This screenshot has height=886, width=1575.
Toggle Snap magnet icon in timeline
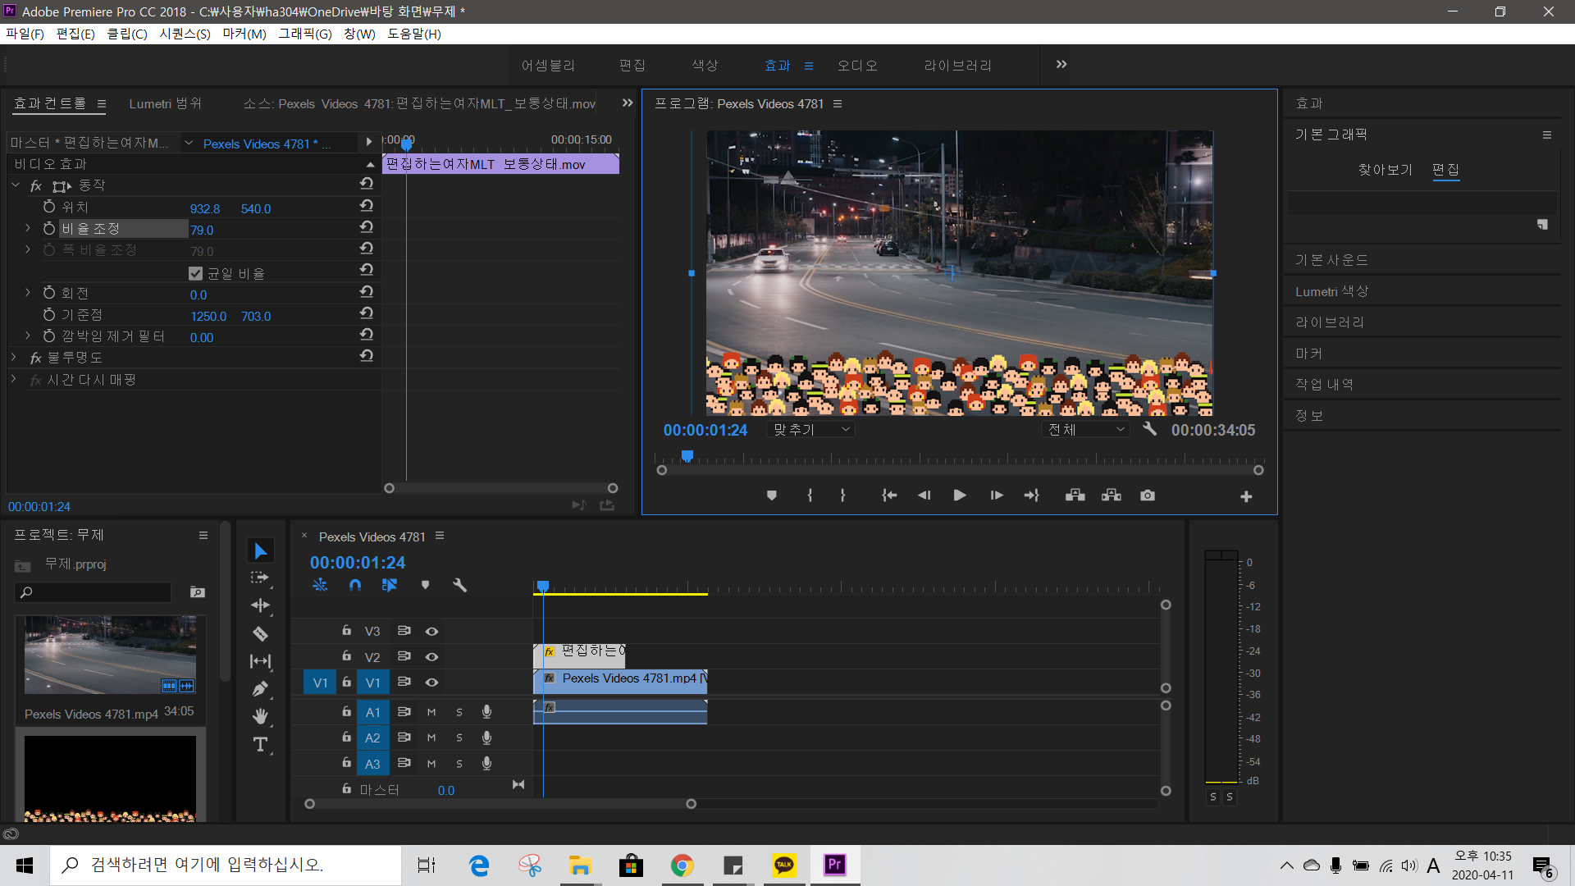[354, 585]
